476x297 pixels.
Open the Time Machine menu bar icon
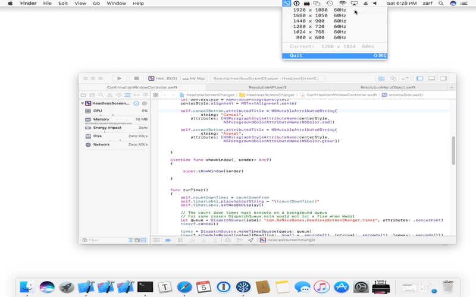coord(329,4)
